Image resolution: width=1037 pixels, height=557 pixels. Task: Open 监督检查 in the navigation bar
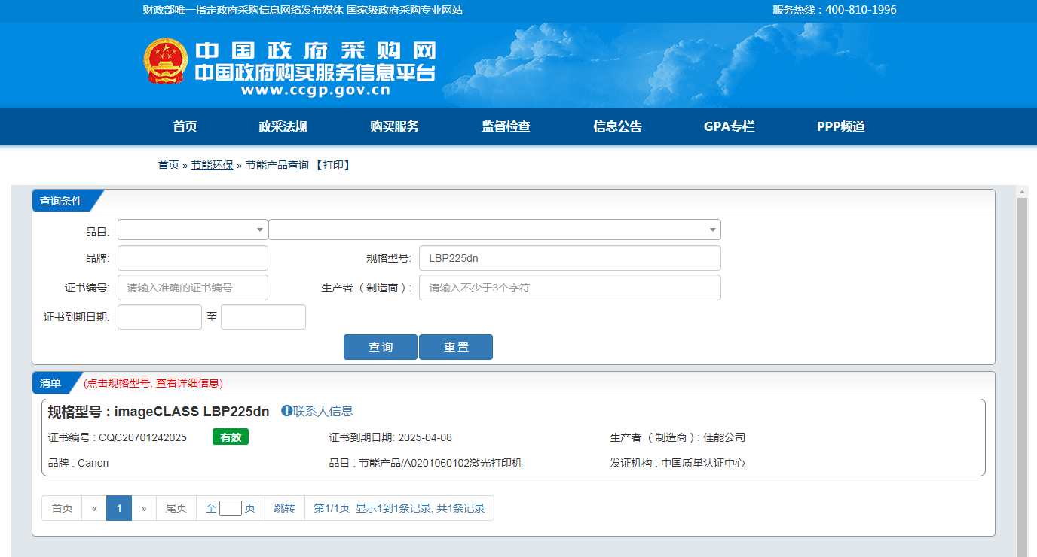(506, 126)
